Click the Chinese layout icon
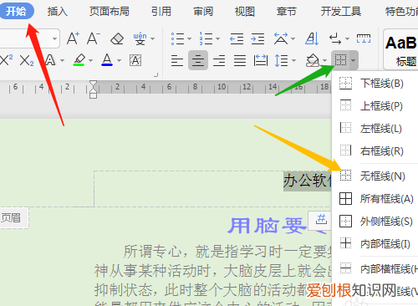This screenshot has width=418, height=306. 281,38
